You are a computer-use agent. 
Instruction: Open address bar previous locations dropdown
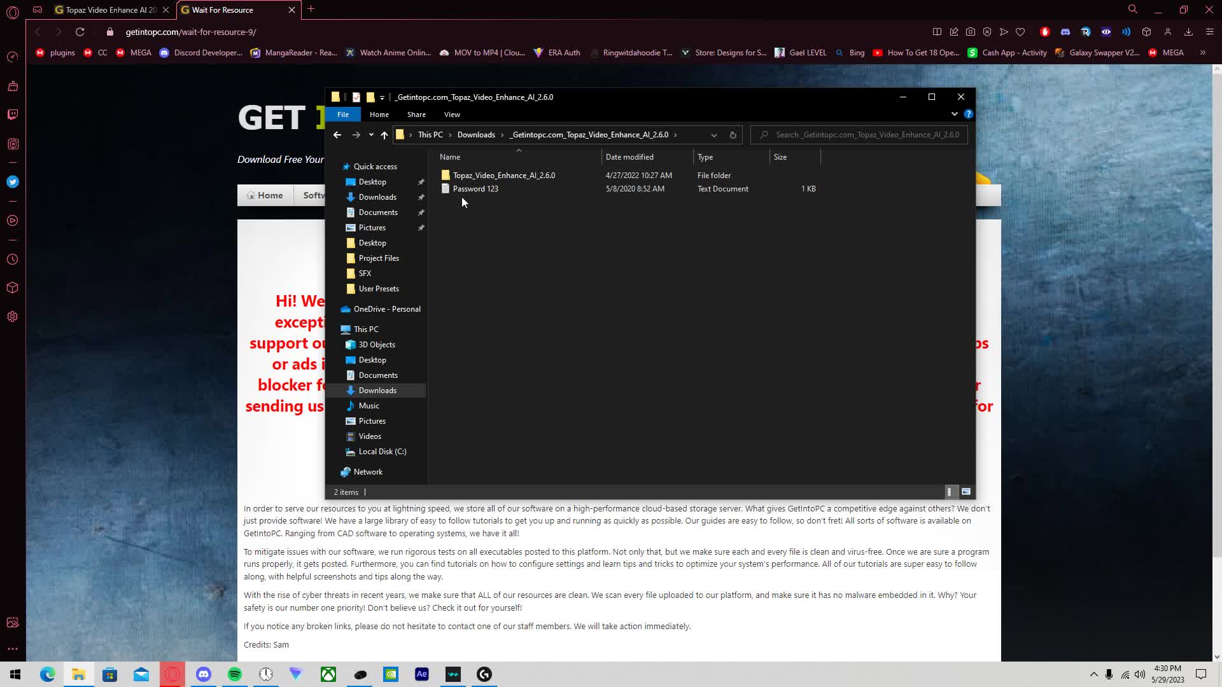(x=713, y=135)
